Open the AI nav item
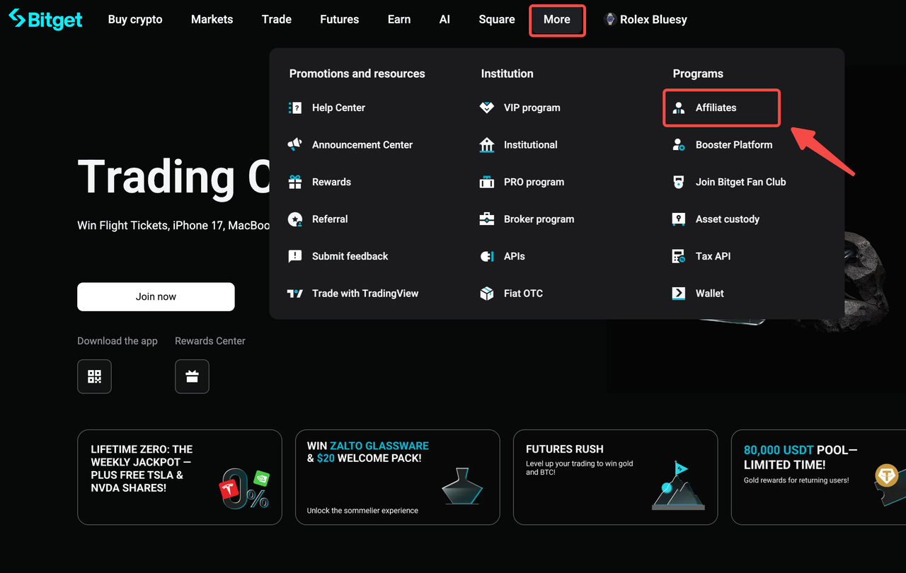The height and width of the screenshot is (573, 906). [x=445, y=19]
